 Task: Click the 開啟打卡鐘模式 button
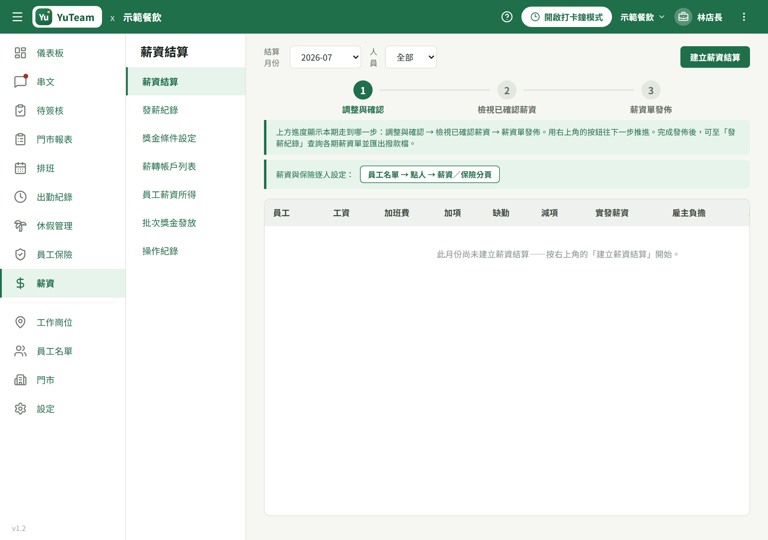pos(566,17)
